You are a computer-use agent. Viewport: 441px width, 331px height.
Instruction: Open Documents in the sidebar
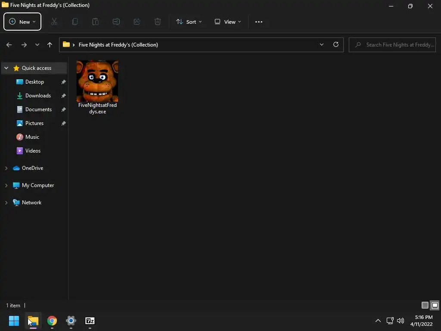pos(38,109)
